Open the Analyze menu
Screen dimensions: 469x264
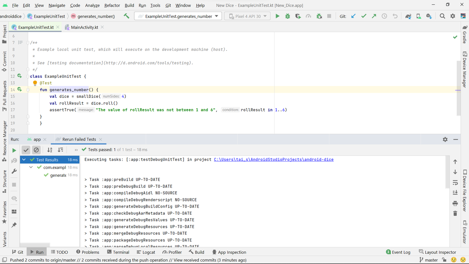coord(92,5)
